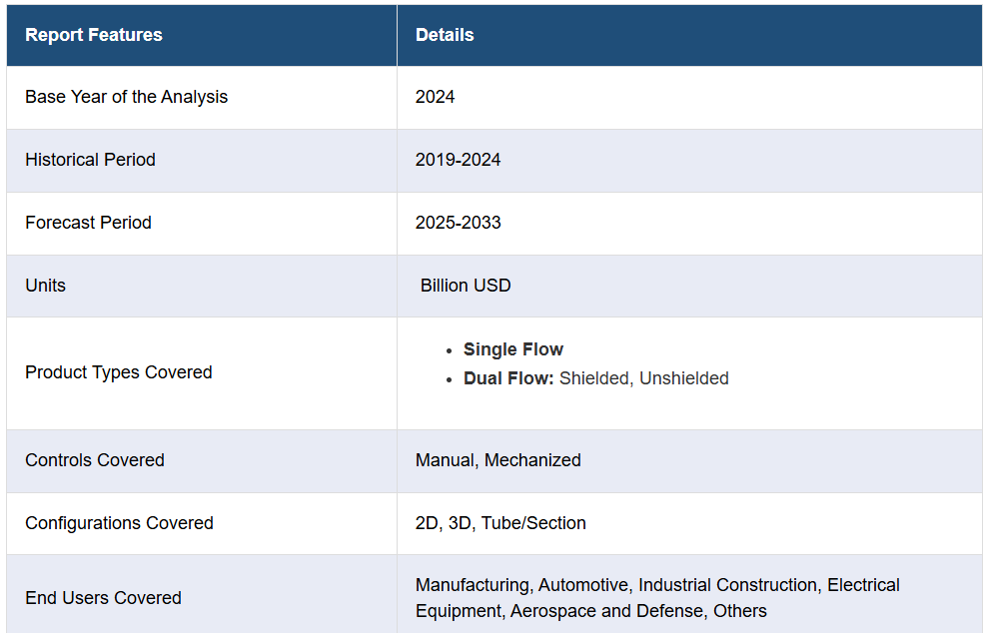
Task: Select the Base Year of the Analysis label
Action: (127, 97)
